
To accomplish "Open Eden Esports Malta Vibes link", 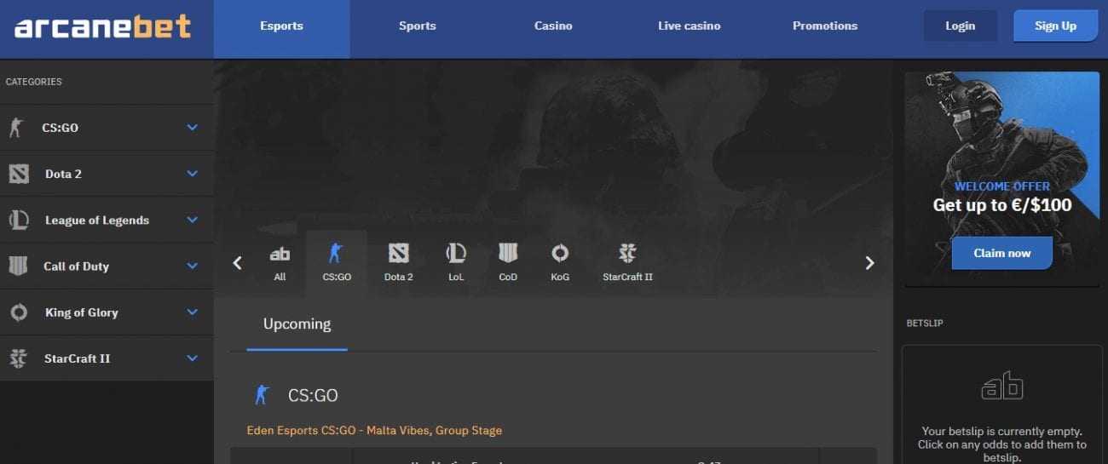I will point(374,431).
